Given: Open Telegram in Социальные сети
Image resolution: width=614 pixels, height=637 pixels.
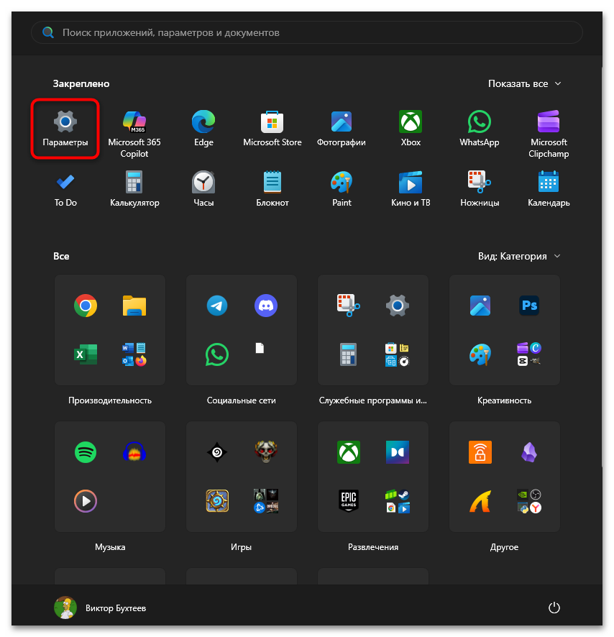Looking at the screenshot, I should pyautogui.click(x=217, y=306).
